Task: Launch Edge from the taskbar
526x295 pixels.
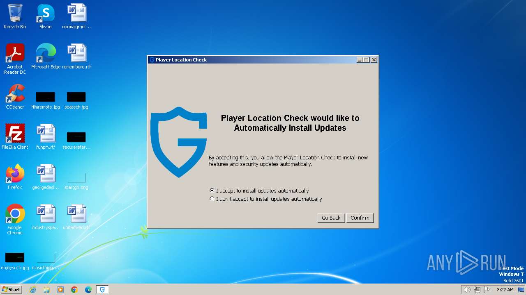Action: (x=88, y=290)
